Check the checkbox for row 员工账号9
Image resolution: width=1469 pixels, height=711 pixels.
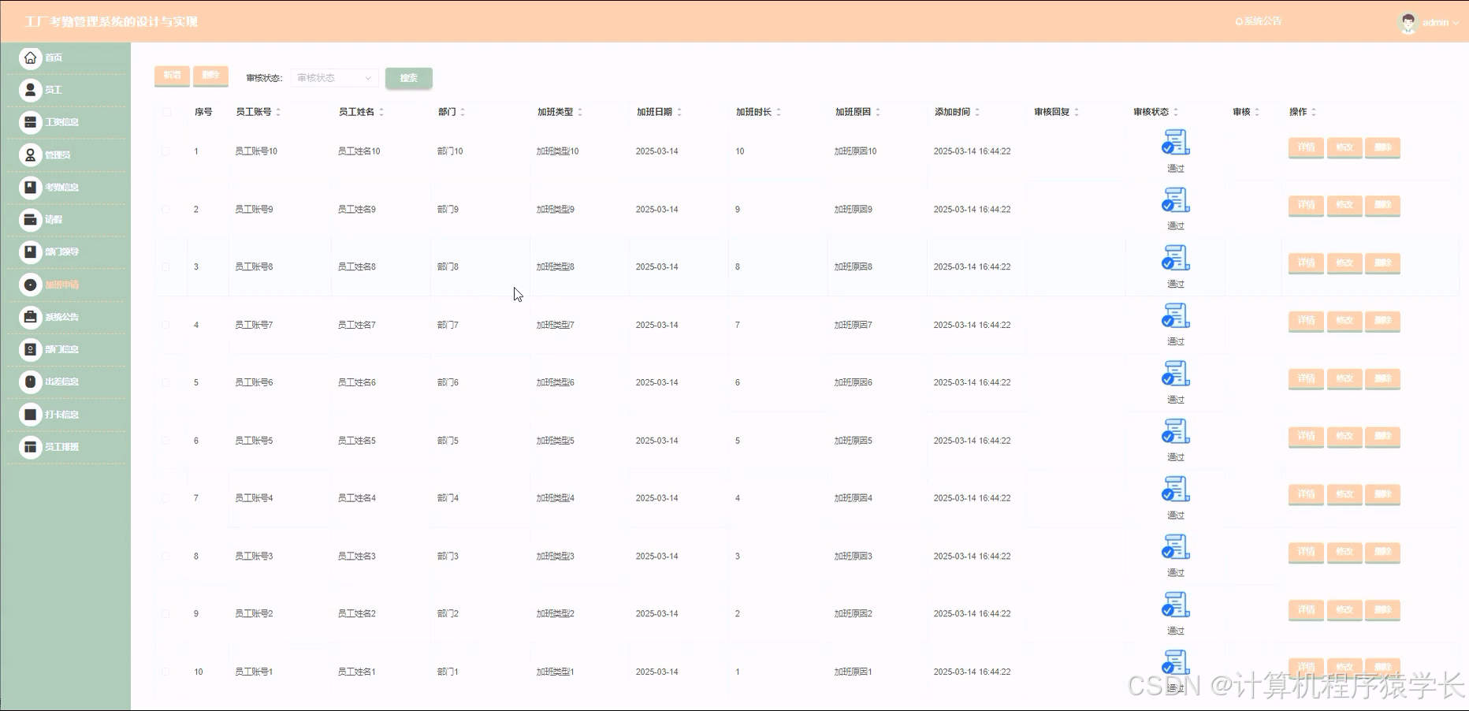pyautogui.click(x=165, y=210)
